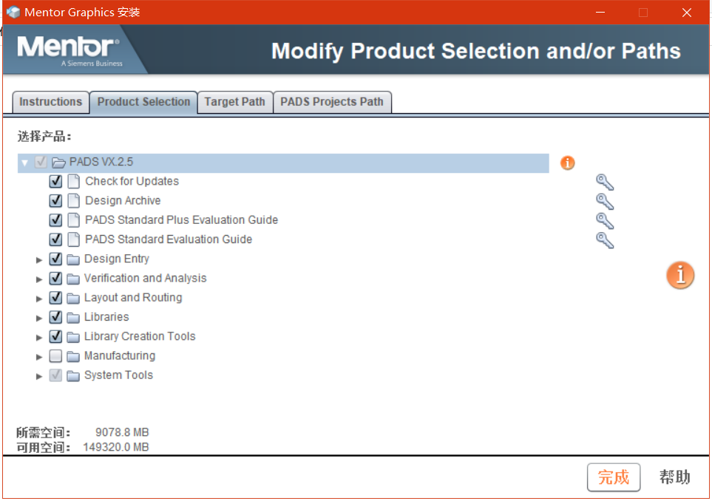The height and width of the screenshot is (501, 712).
Task: Click key icon for PADS Standard Evaluation Guide
Action: [605, 240]
